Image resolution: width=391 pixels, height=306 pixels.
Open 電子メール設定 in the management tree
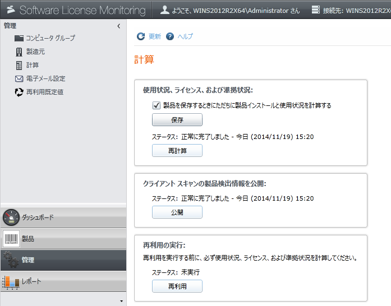[46, 79]
